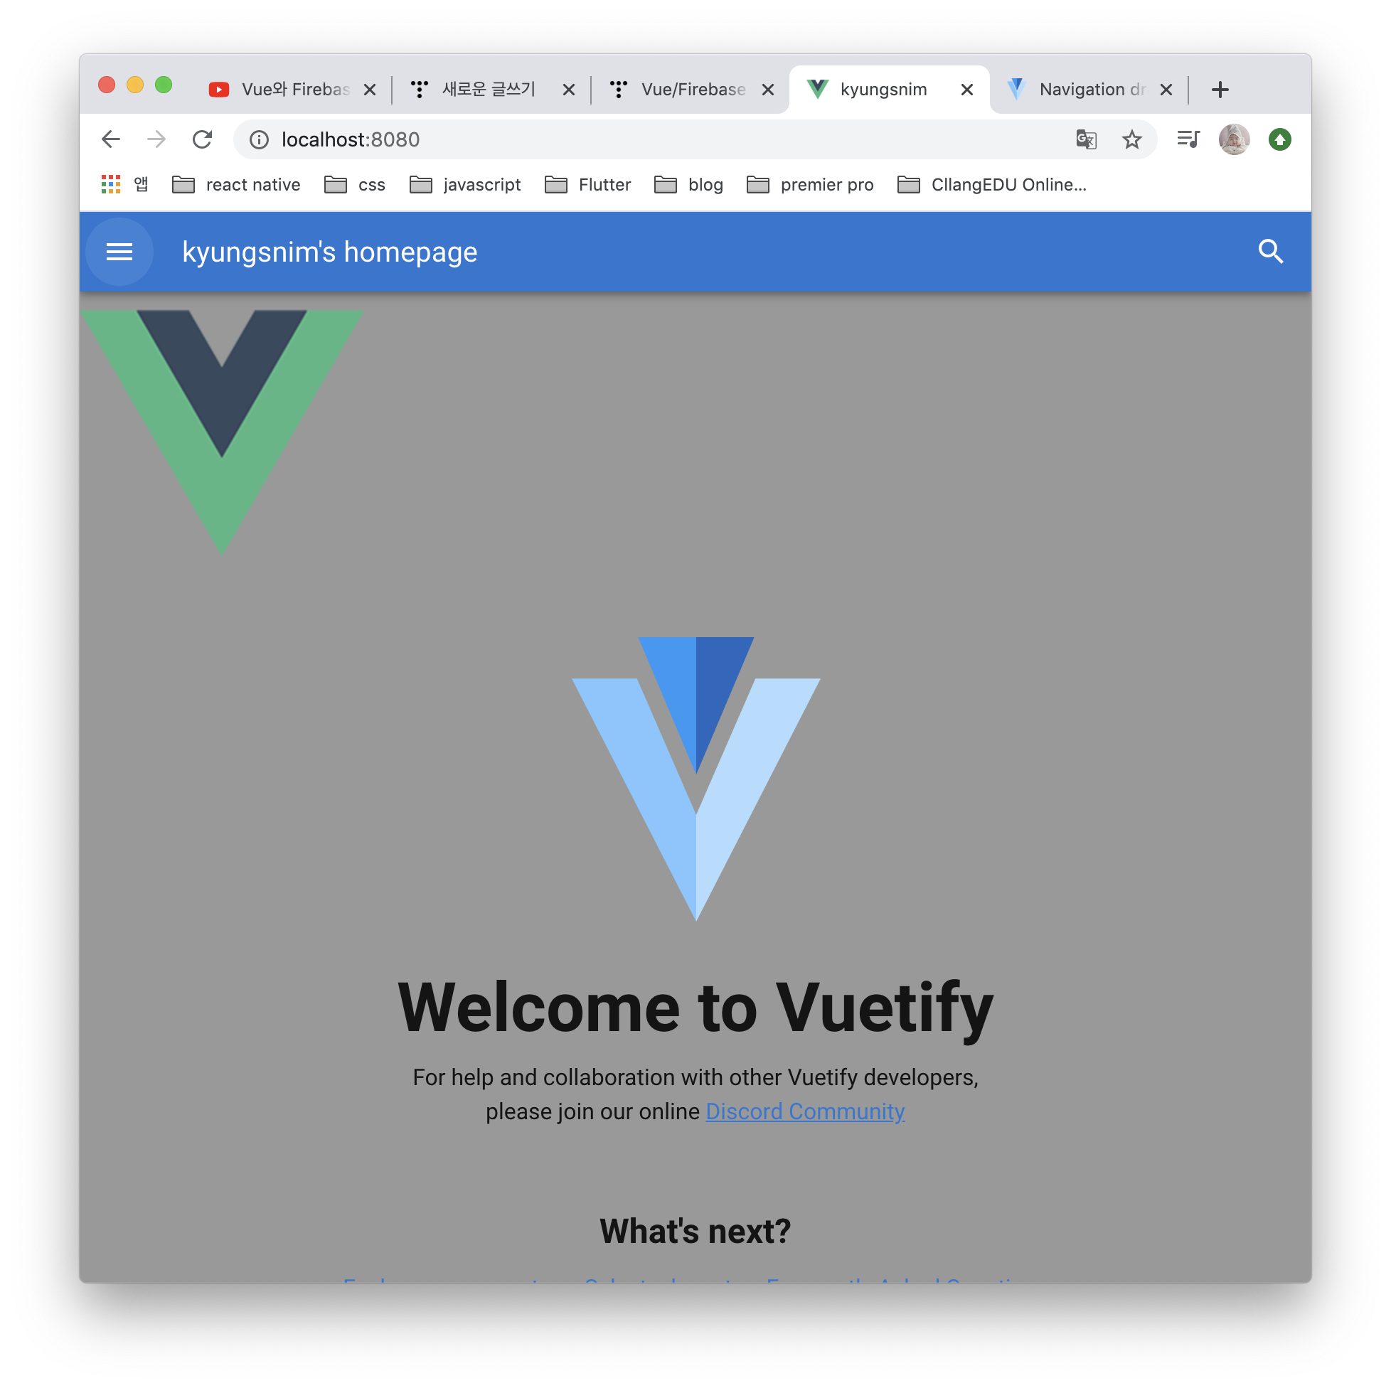Click the green update arrow icon
This screenshot has height=1388, width=1391.
(x=1279, y=139)
